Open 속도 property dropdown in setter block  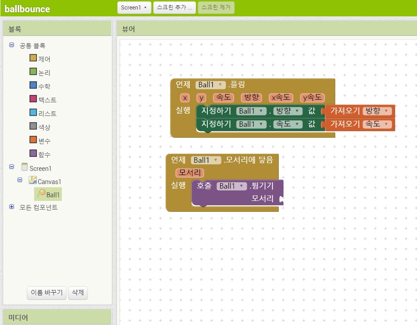click(288, 124)
